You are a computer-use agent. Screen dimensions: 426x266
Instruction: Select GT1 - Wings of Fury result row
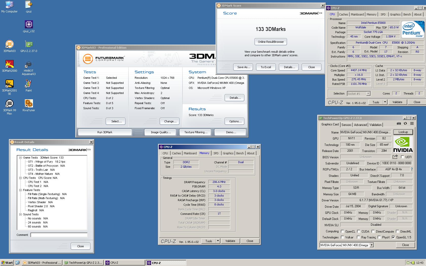(46, 162)
